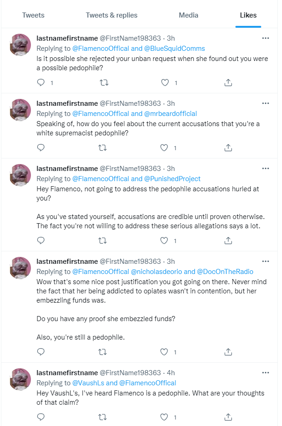Switch to the Tweets tab

(x=33, y=15)
